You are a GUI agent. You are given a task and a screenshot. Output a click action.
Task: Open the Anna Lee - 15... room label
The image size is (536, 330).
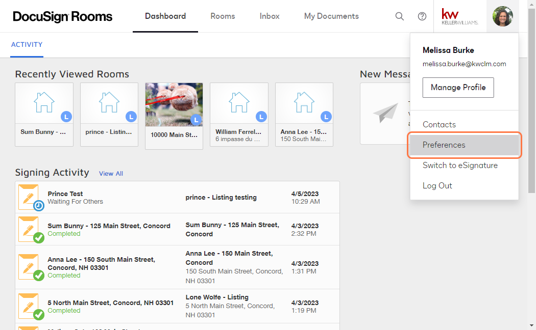click(304, 131)
